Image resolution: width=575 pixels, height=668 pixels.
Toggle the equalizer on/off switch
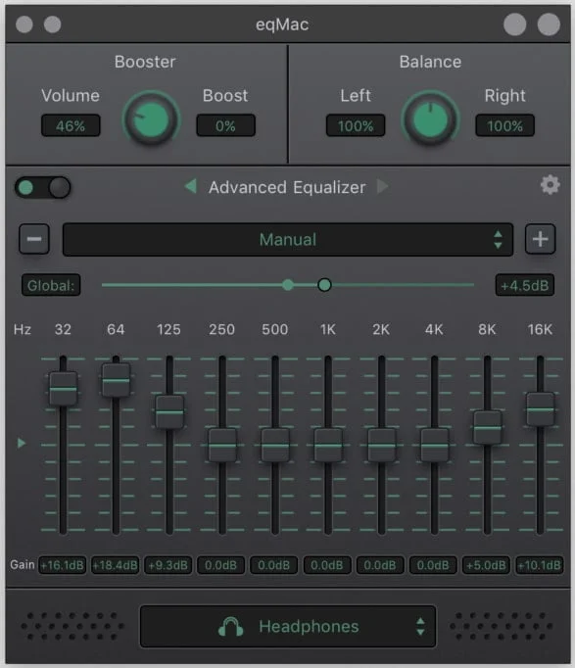tap(42, 187)
